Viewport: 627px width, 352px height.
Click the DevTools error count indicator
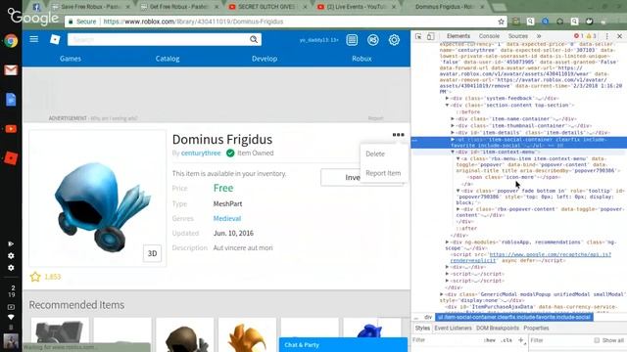[x=579, y=36]
